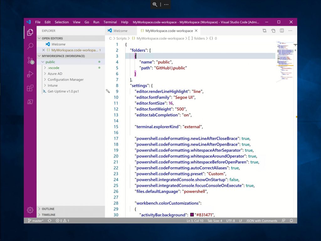This screenshot has height=241, width=321.
Task: Click the VS Code logo in title bar
Action: pyautogui.click(x=29, y=22)
